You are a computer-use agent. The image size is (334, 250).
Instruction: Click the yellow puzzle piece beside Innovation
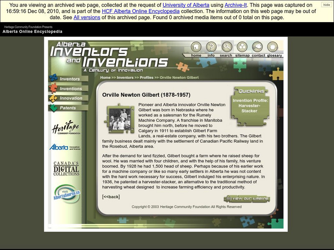[x=52, y=97]
